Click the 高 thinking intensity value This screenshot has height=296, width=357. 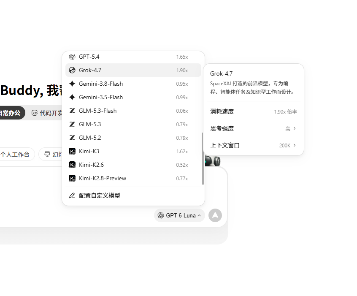point(288,128)
